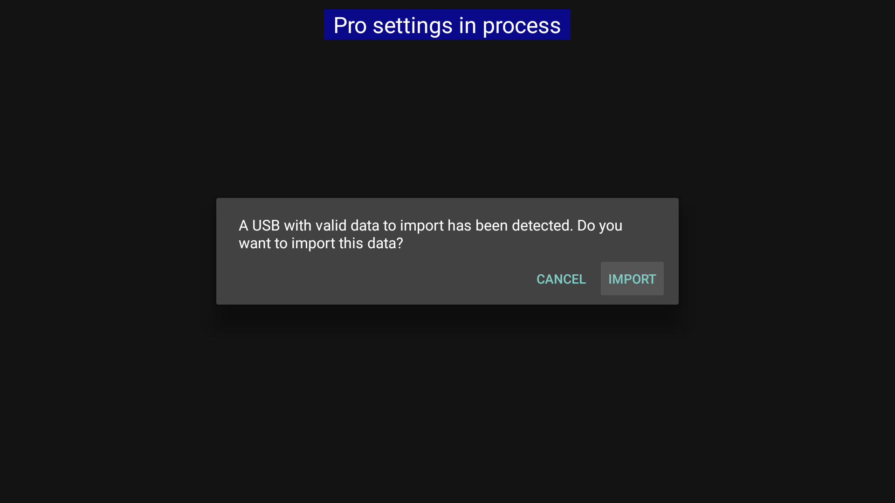Click the CANCEL button
This screenshot has height=503, width=895.
coord(561,279)
